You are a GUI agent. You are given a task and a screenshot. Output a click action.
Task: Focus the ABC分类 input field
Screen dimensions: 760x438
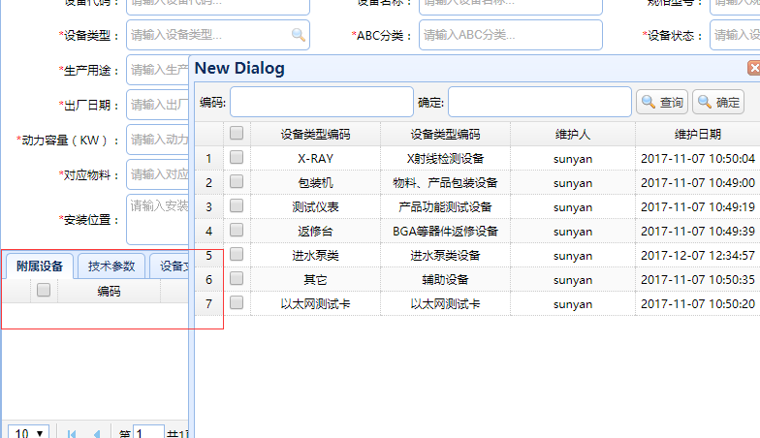[510, 35]
